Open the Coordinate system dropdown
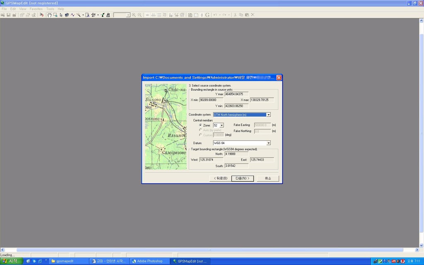The height and width of the screenshot is (265, 424). 268,115
